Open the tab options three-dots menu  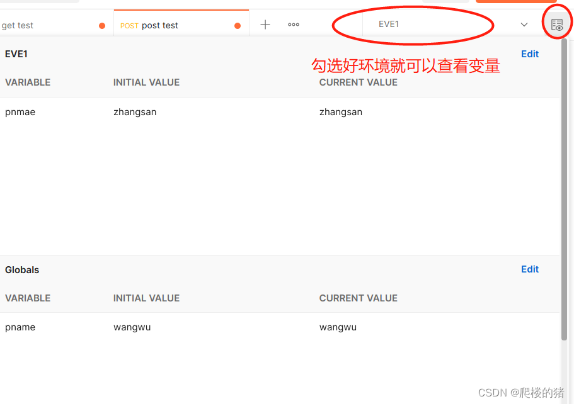[x=293, y=25]
